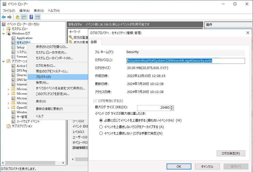
Task: Click the Help question mark toolbar icon
Action: 31,17
